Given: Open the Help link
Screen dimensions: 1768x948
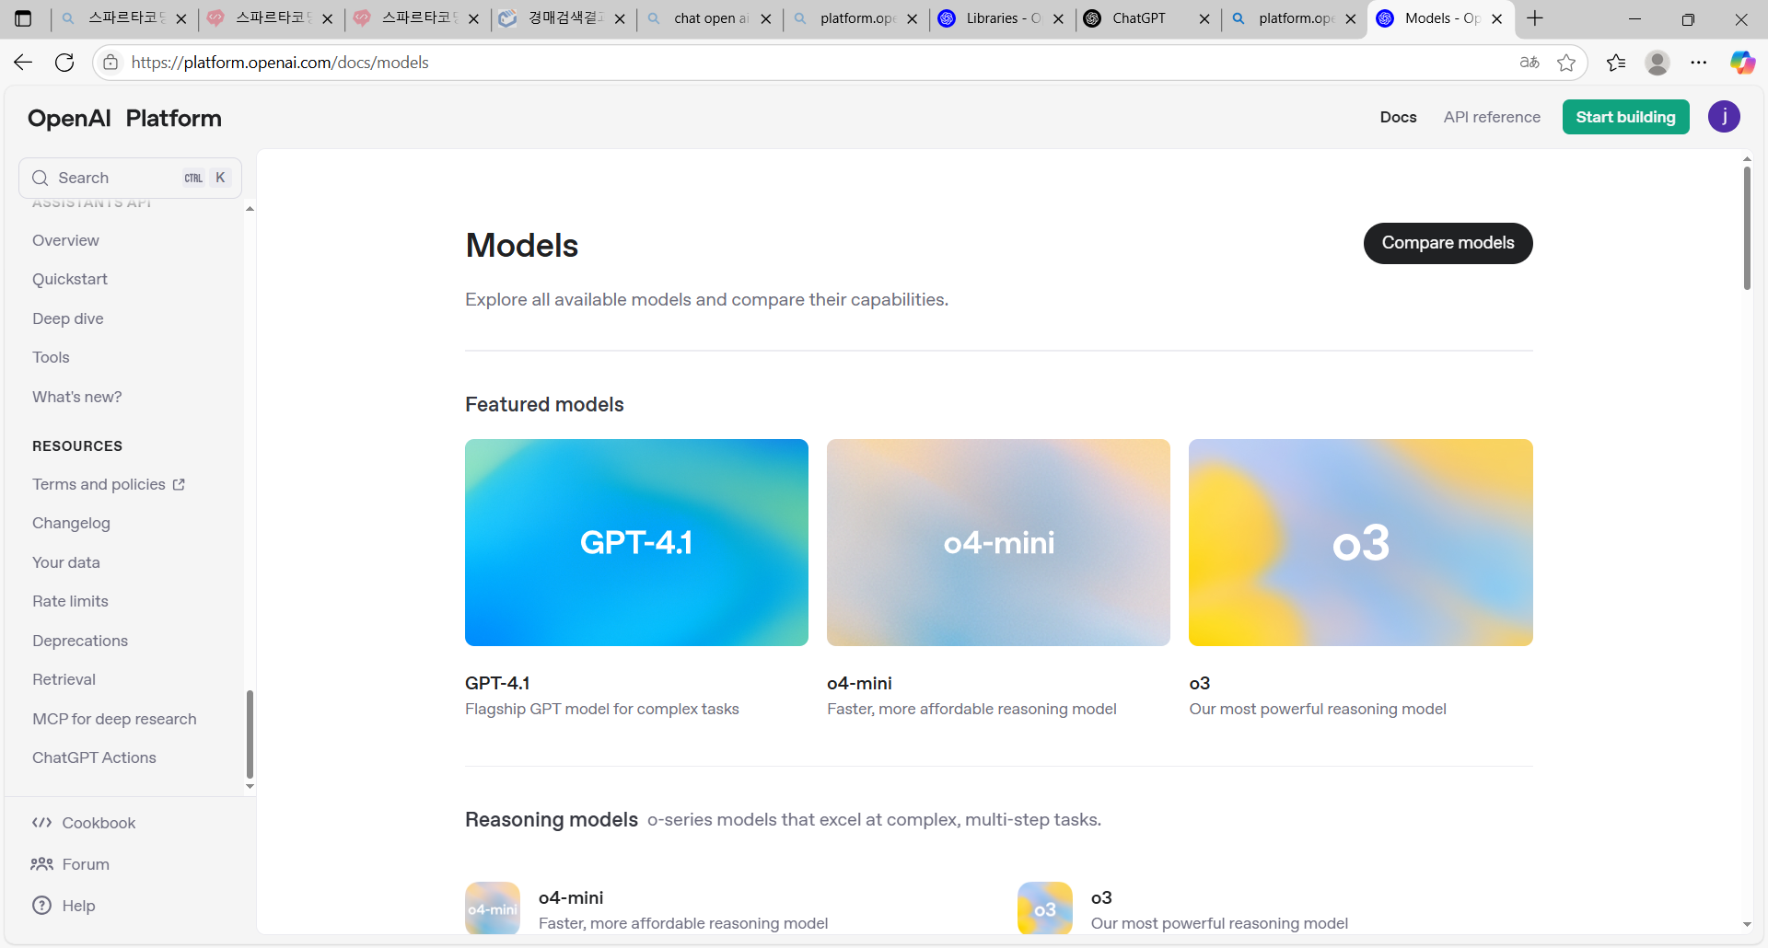Looking at the screenshot, I should click(64, 906).
